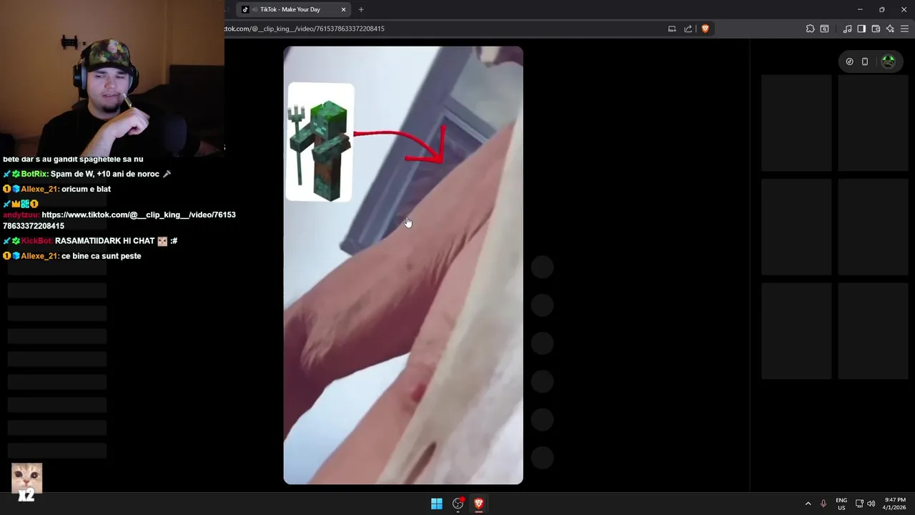Open the TikTok profile avatar

889,62
